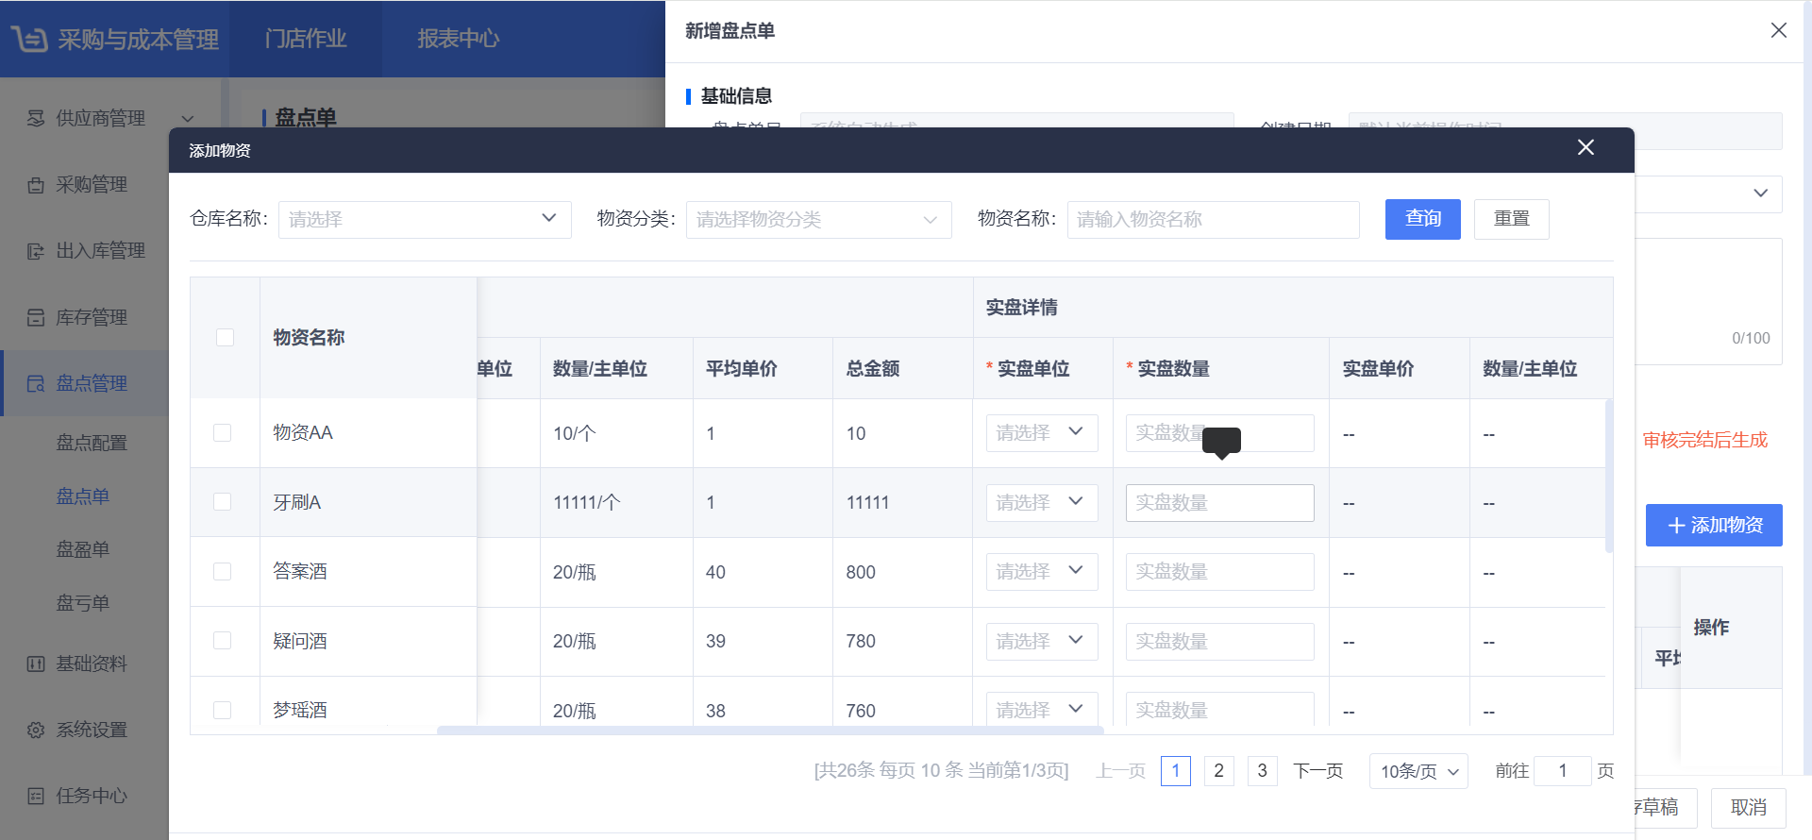Switch to the 门店作业 top tab
This screenshot has width=1812, height=840.
coord(306,39)
